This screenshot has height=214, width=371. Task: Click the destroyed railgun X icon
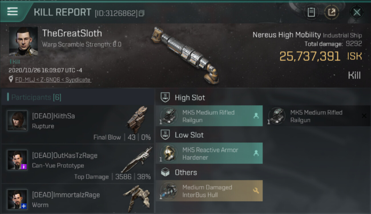tap(364, 116)
